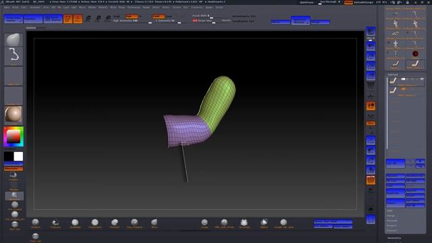The width and height of the screenshot is (432, 243).
Task: Open the Alpha selector on the left shelf
Action: coord(13,76)
